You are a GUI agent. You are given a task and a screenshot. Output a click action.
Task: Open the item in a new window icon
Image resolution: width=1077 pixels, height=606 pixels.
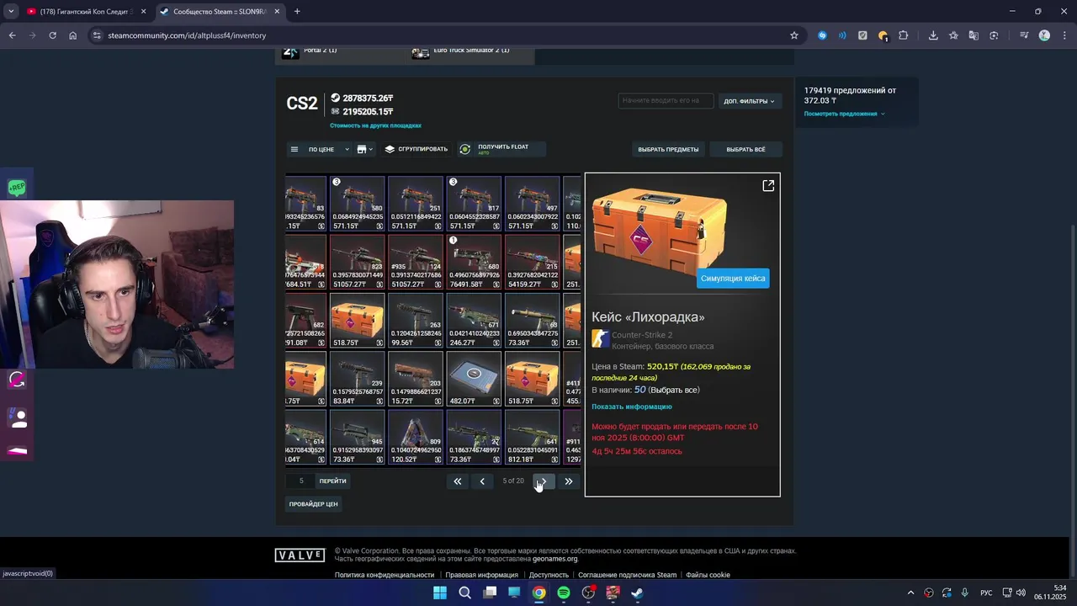[x=768, y=185]
